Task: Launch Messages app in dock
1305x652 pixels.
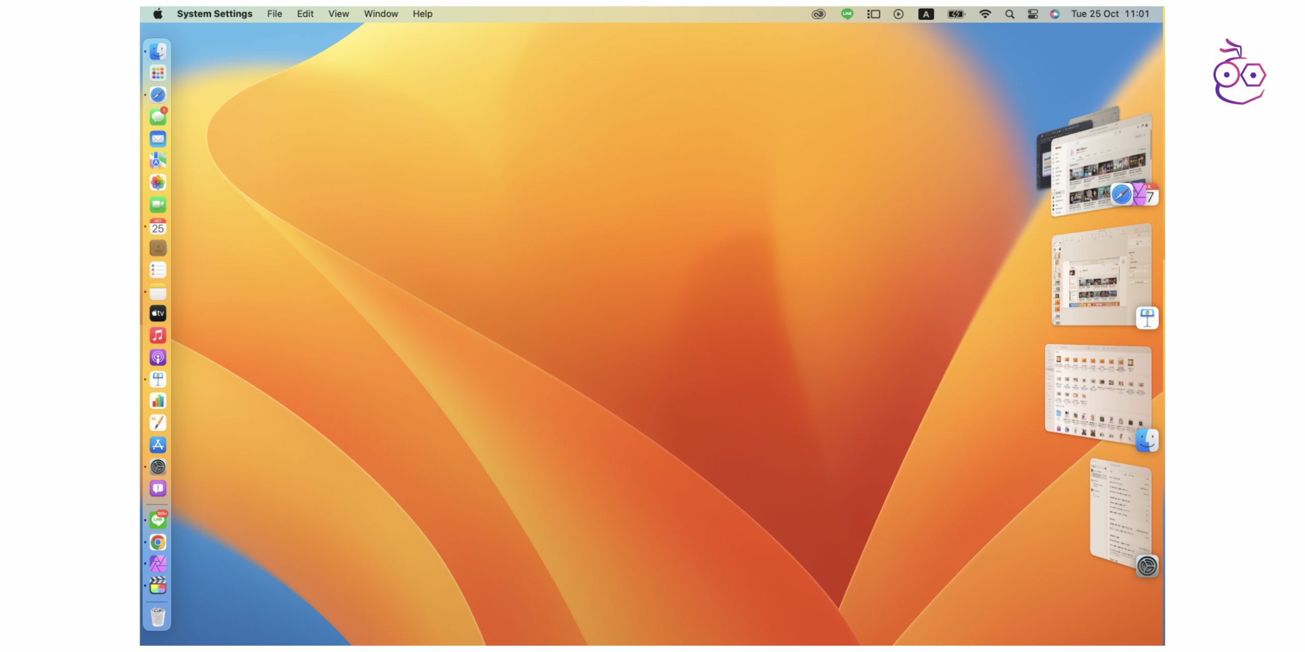Action: point(158,117)
